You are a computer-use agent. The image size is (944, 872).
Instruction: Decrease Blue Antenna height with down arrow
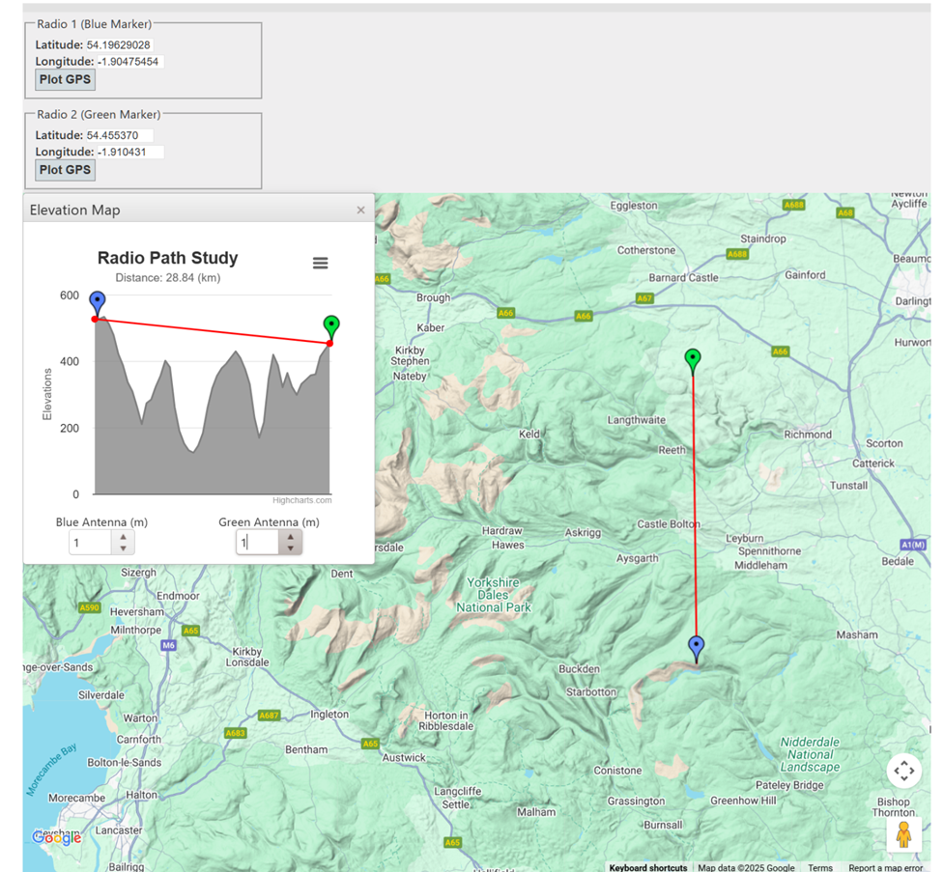(123, 549)
